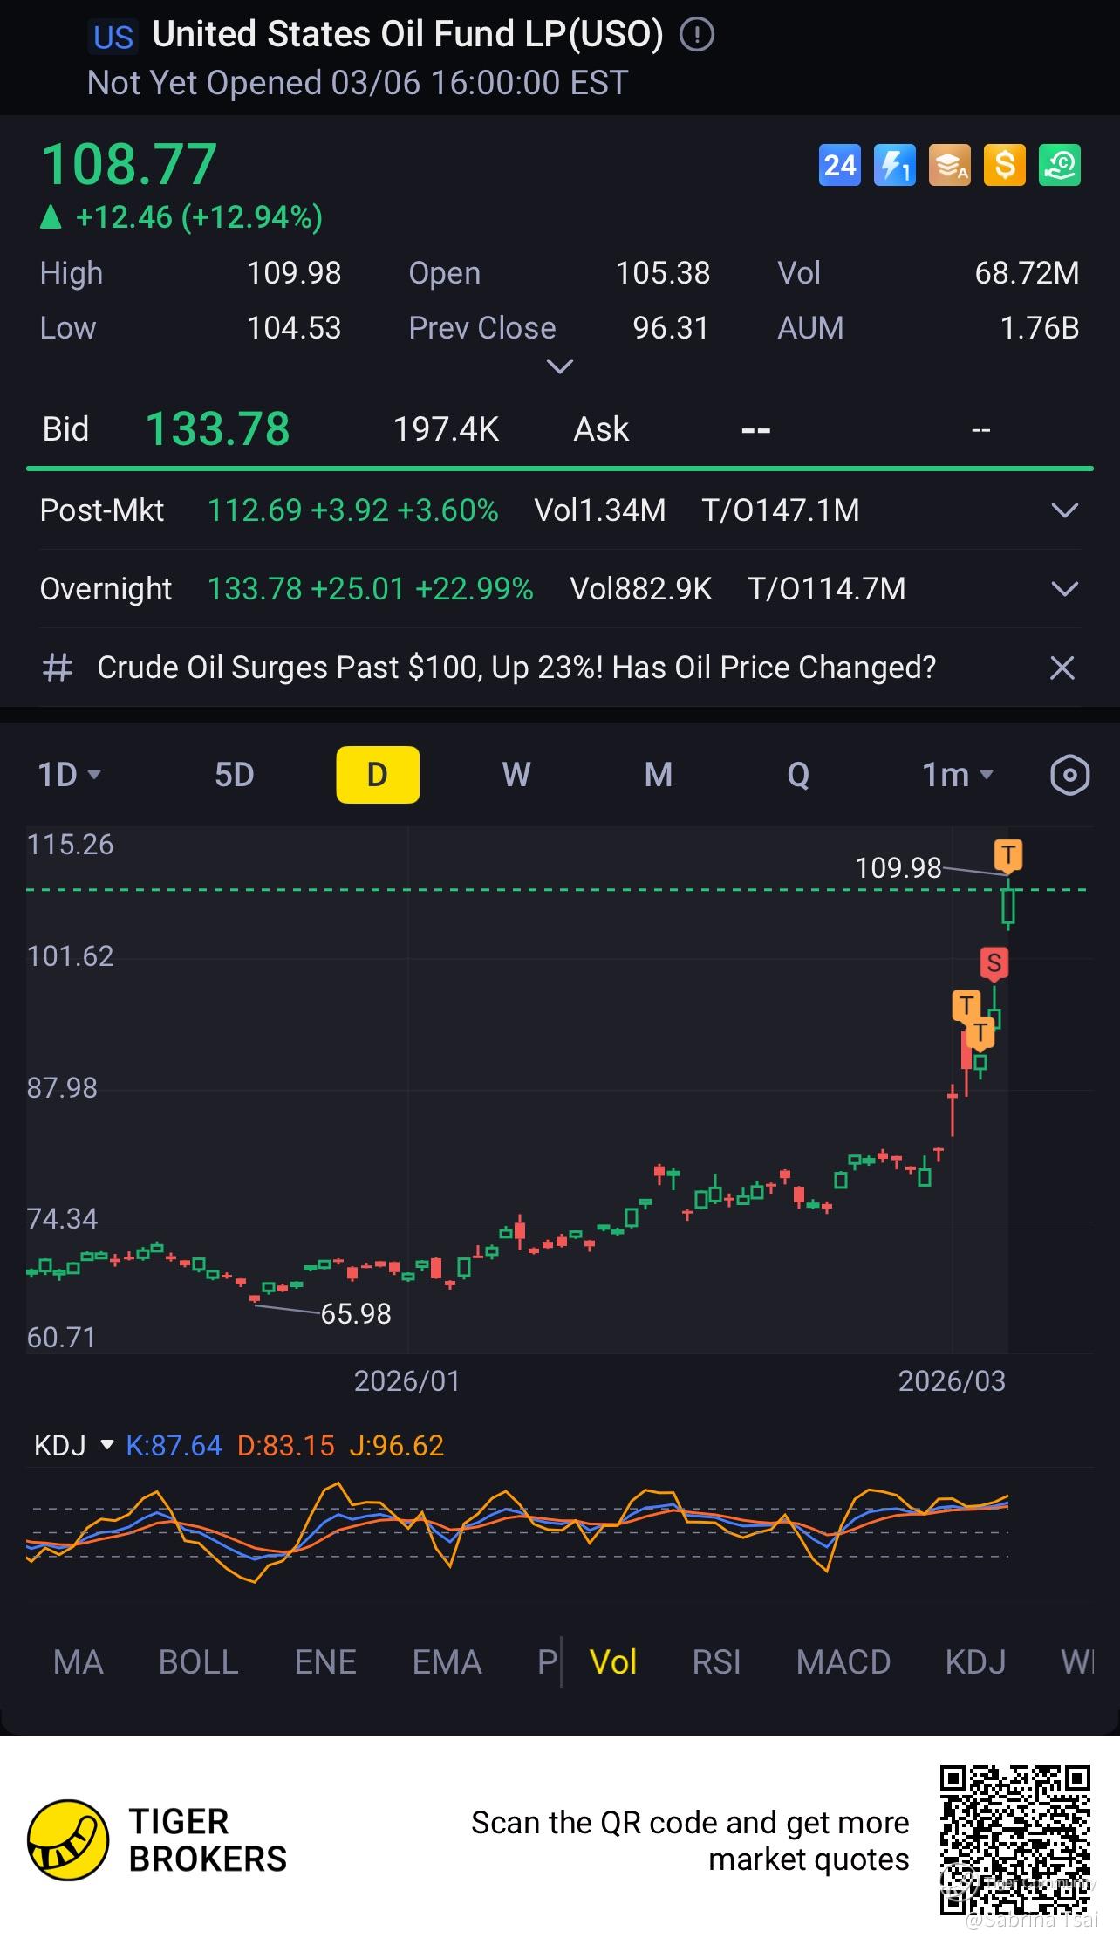Tap the info icon beside USO title

[x=697, y=35]
